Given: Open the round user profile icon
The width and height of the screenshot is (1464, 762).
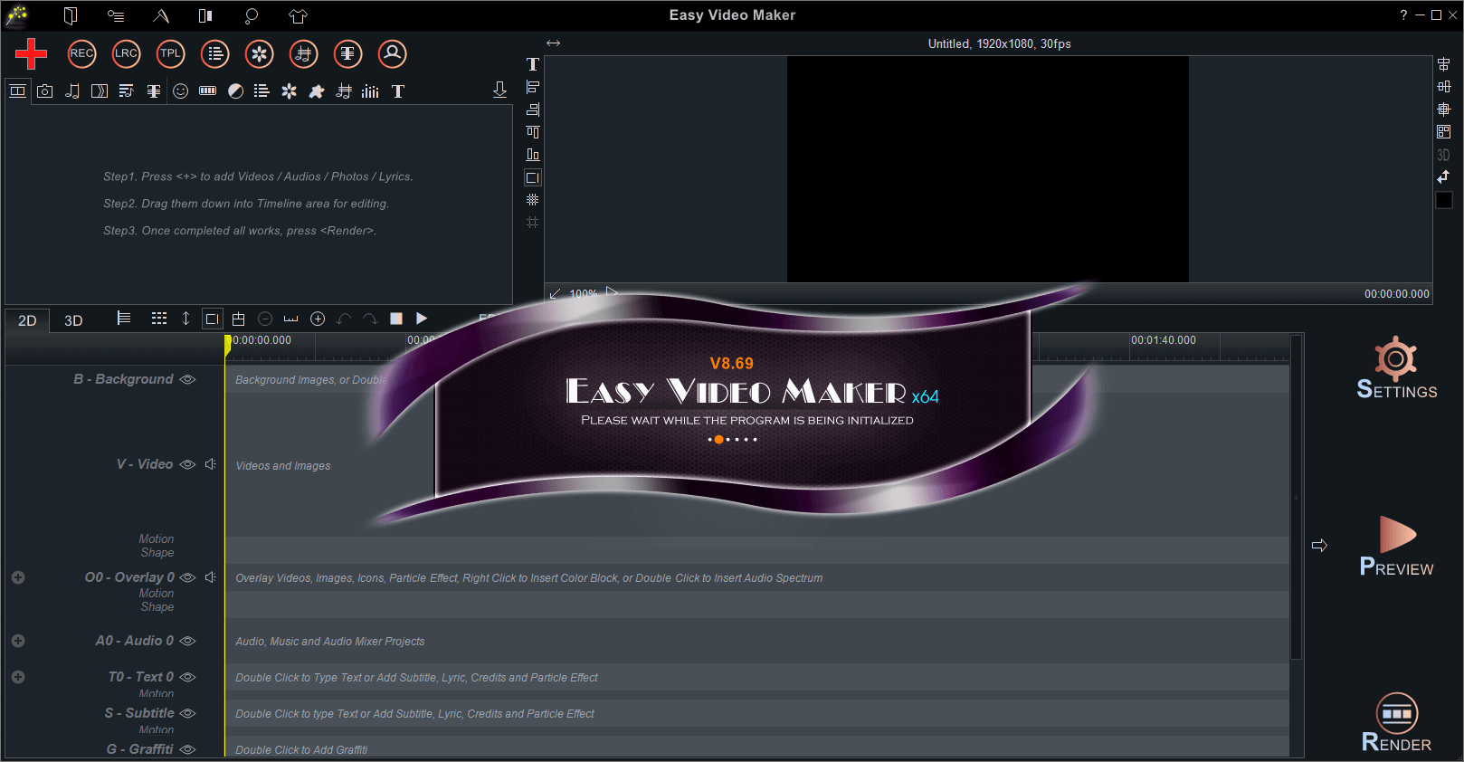Looking at the screenshot, I should tap(392, 53).
